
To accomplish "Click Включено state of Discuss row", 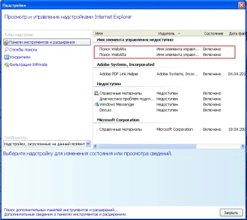I will click(212, 110).
